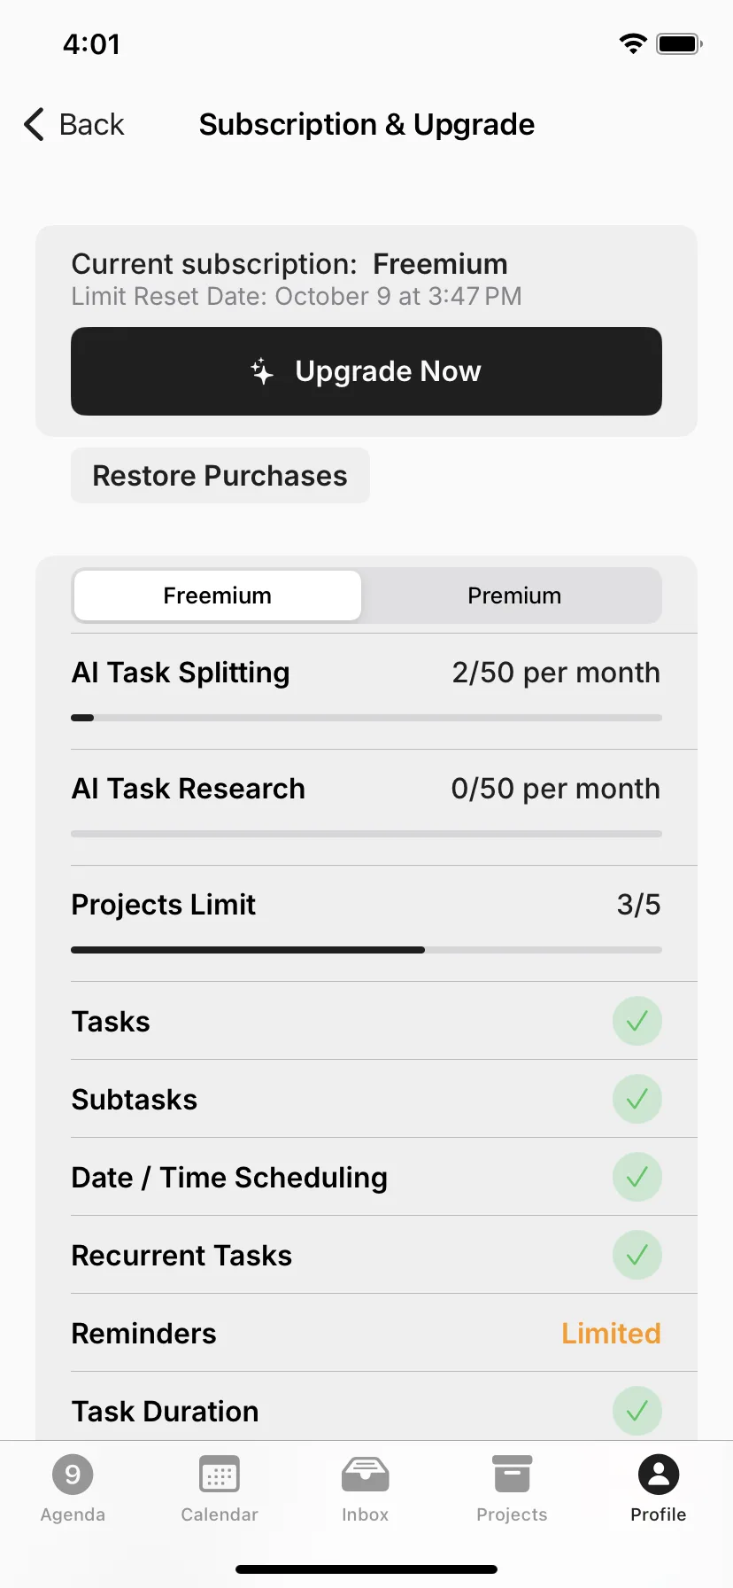Tap the green checkmark beside Subtasks
This screenshot has width=733, height=1588.
tap(637, 1099)
